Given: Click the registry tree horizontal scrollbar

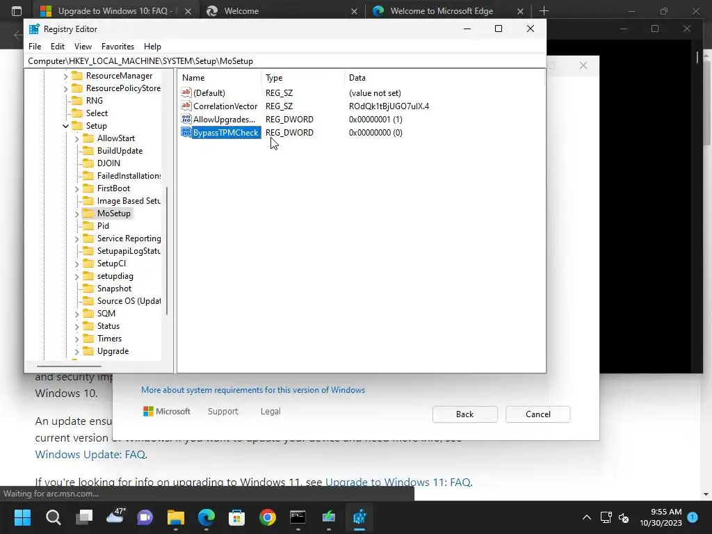Looking at the screenshot, I should click(69, 366).
